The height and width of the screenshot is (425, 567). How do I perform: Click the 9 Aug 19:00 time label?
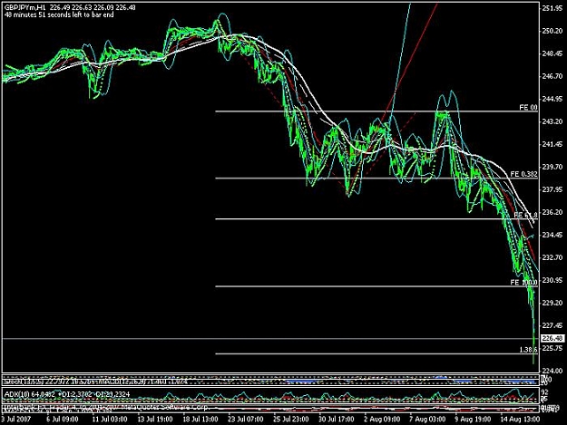coord(473,420)
